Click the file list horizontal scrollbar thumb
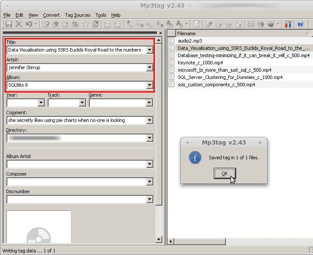The height and width of the screenshot is (255, 313). coord(200,241)
